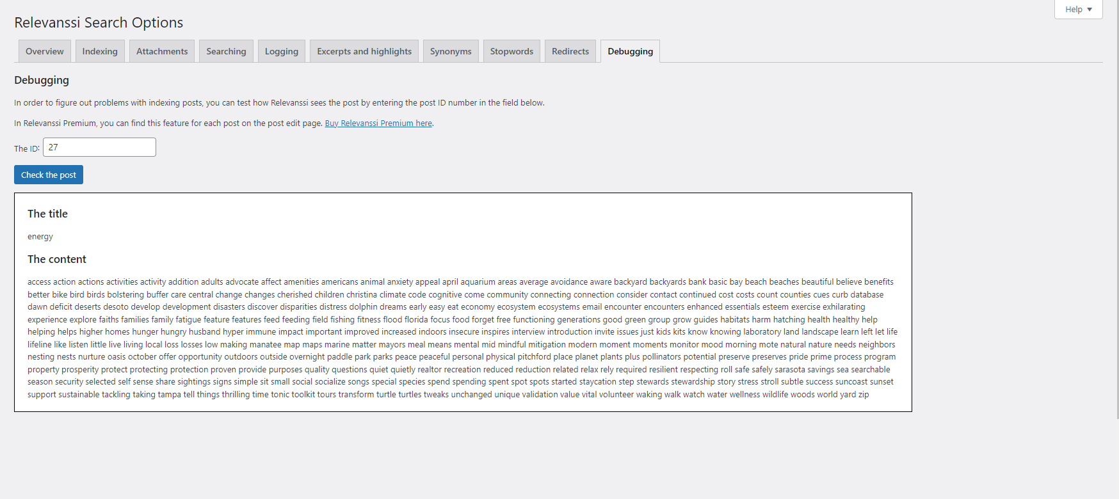This screenshot has height=499, width=1119.
Task: View the Stopwords tab
Action: click(x=511, y=51)
